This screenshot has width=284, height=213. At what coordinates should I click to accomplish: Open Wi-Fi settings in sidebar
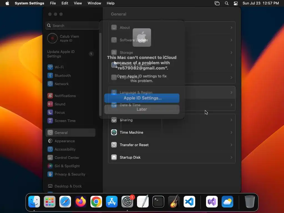pyautogui.click(x=71, y=67)
